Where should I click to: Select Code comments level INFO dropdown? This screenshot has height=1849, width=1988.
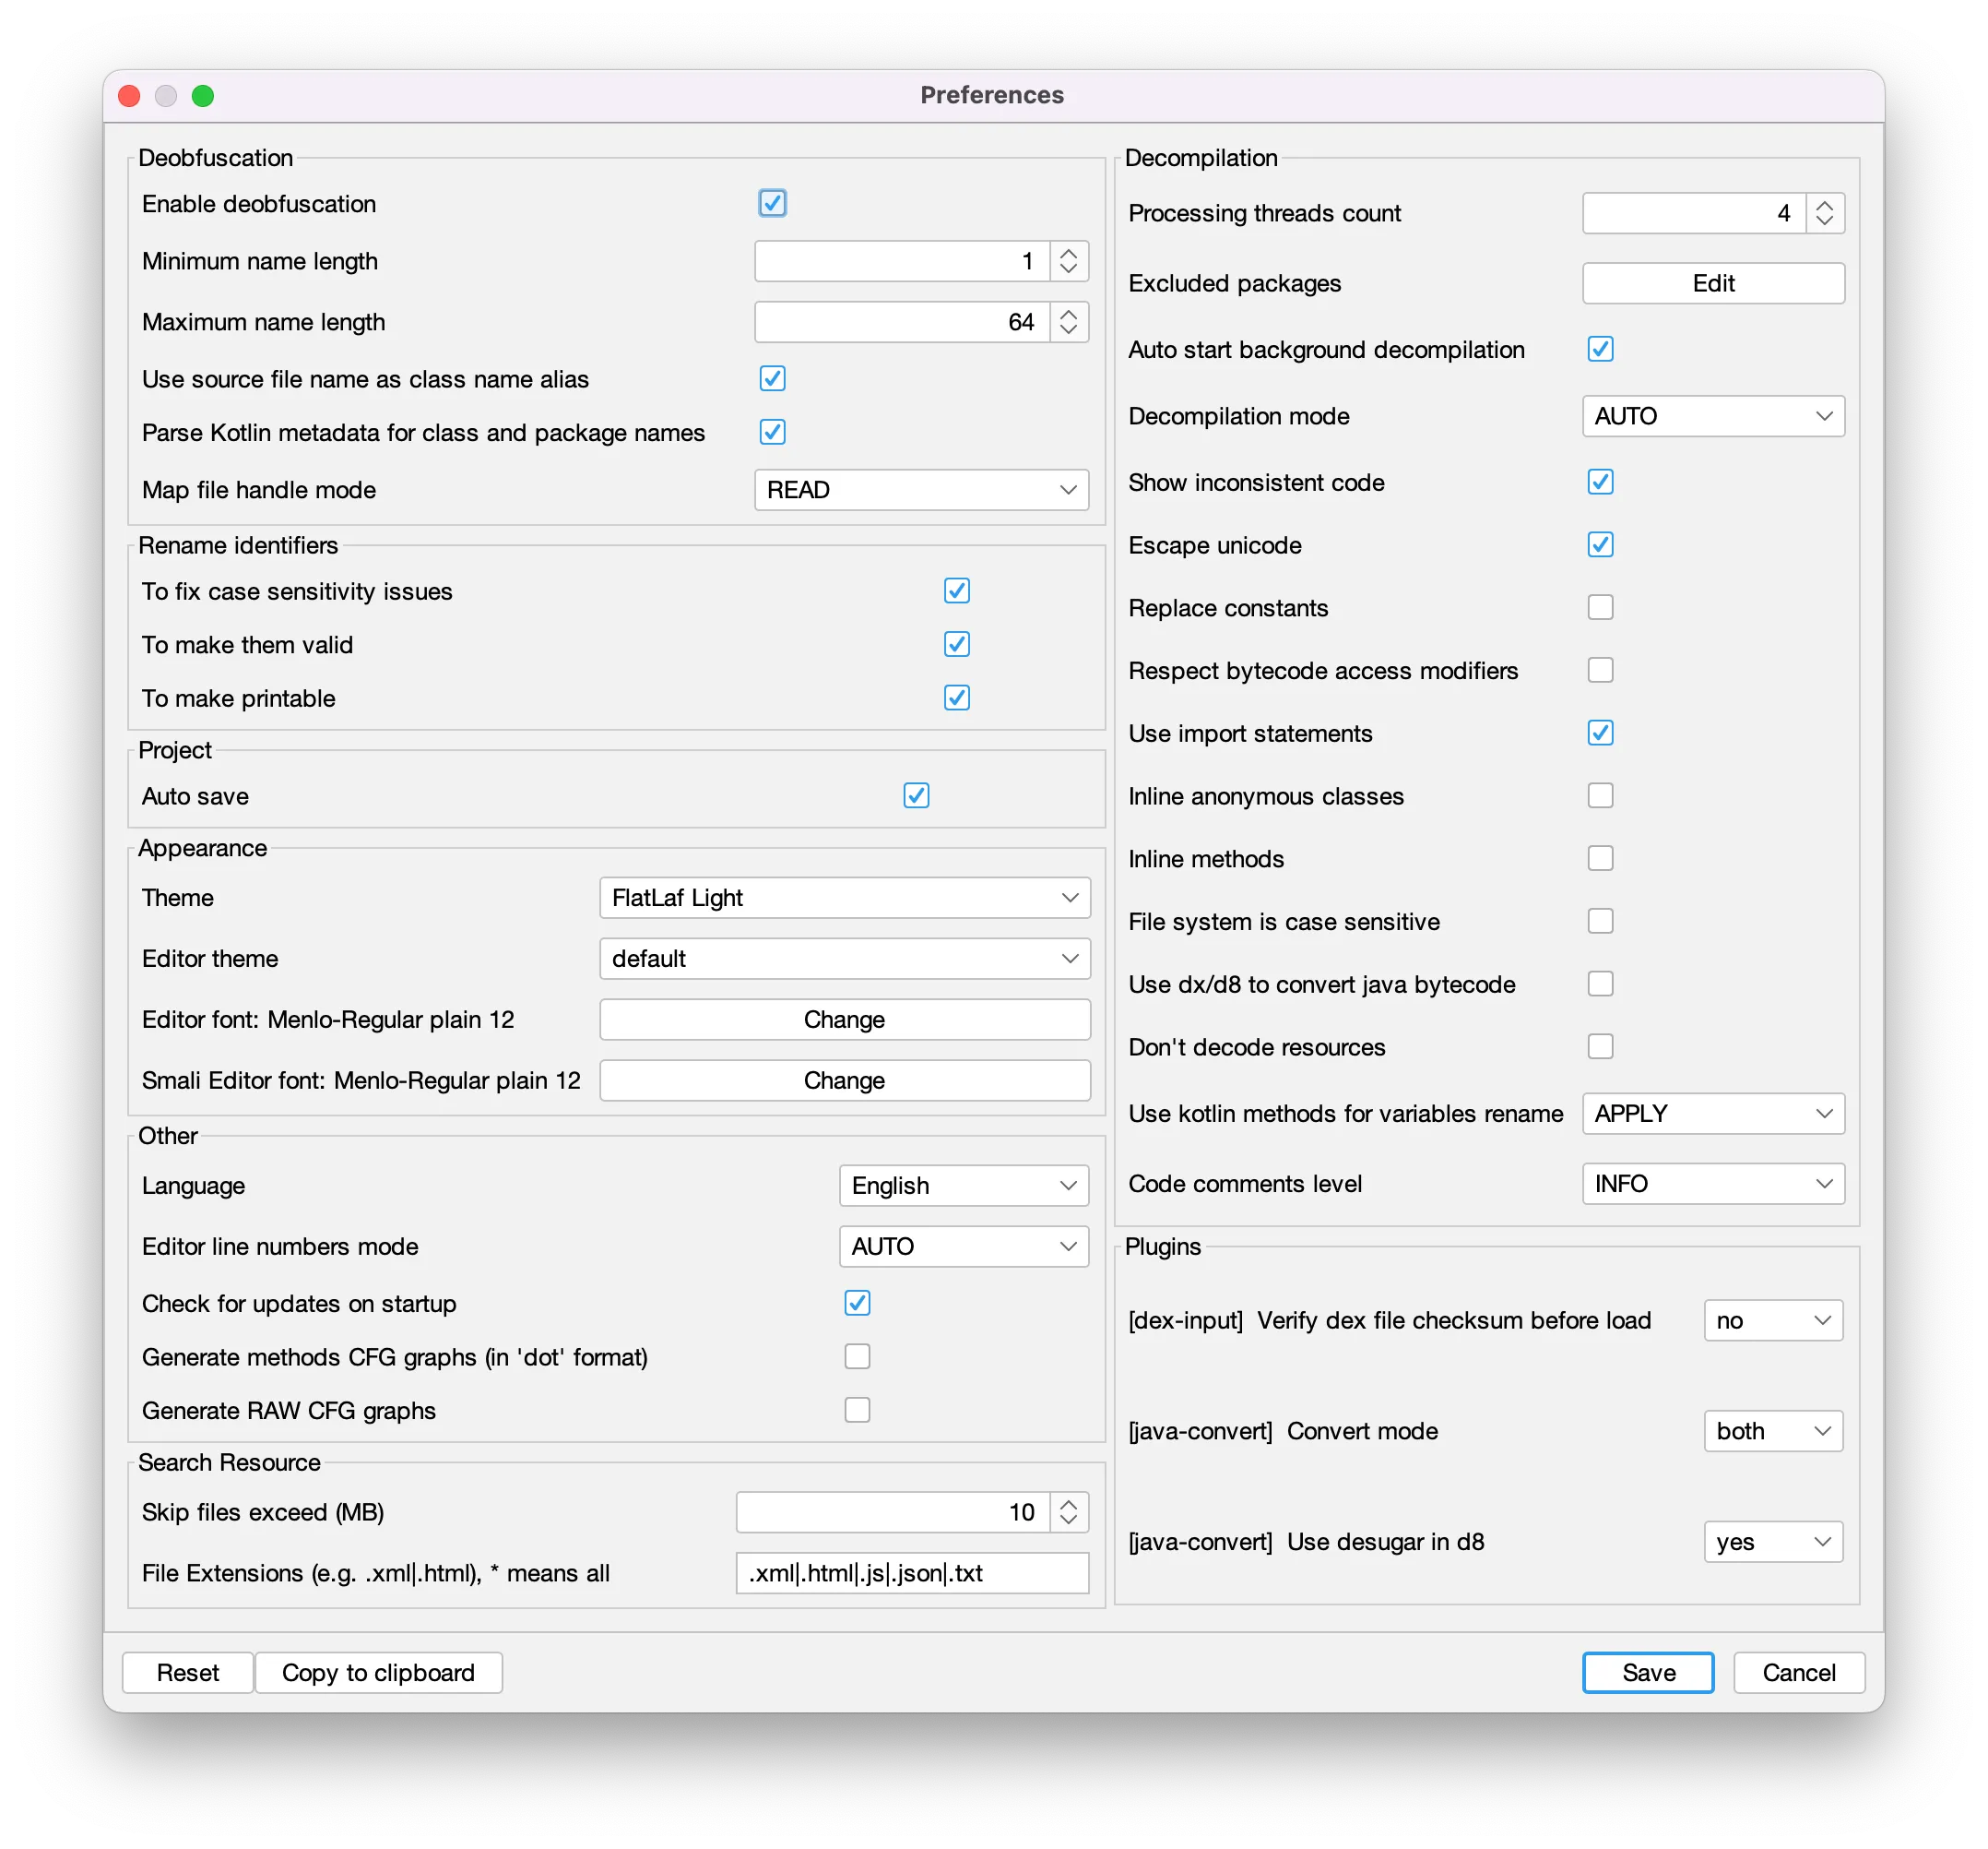click(x=1712, y=1186)
